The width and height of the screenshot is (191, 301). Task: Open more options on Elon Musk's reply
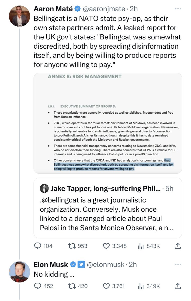coord(178,264)
